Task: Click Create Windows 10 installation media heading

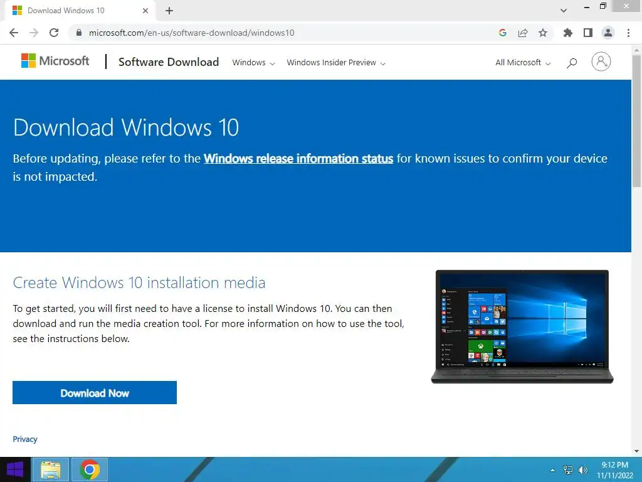Action: (139, 283)
